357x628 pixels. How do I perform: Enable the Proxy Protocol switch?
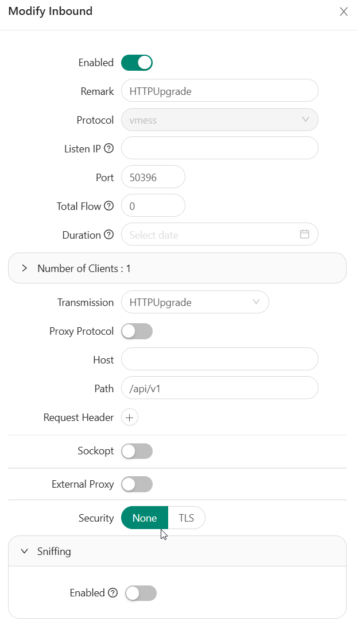[x=137, y=331]
